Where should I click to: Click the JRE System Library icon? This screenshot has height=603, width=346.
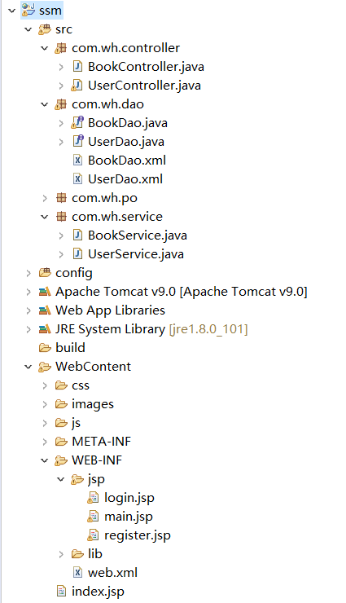pos(45,329)
